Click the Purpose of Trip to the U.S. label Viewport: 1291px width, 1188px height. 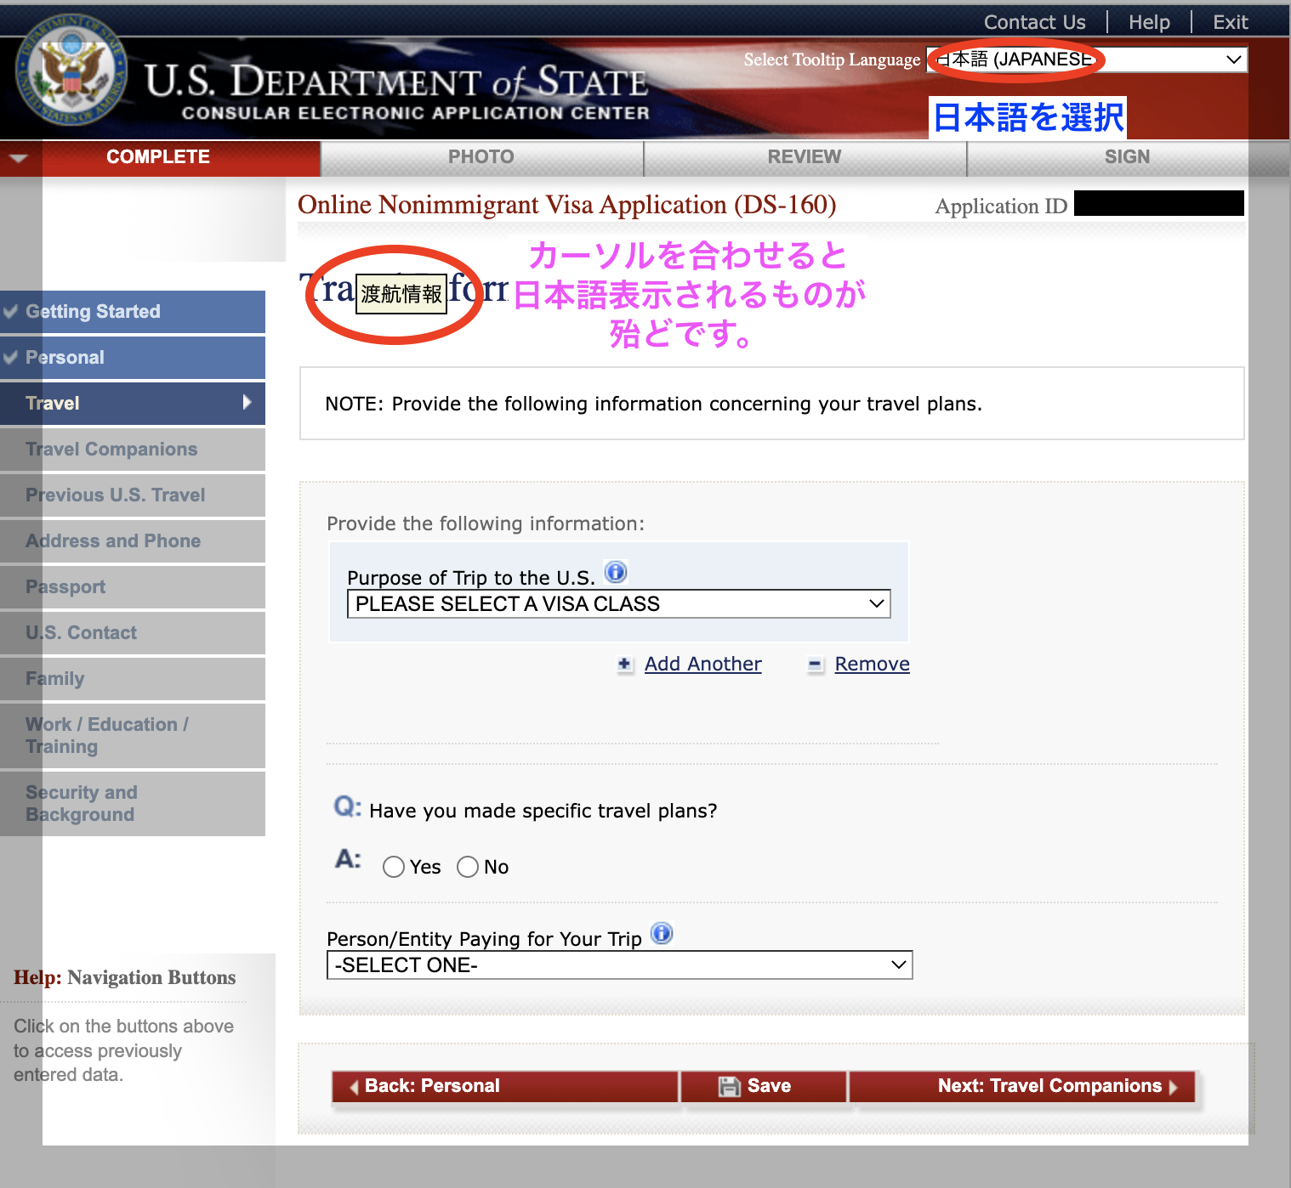tap(471, 578)
